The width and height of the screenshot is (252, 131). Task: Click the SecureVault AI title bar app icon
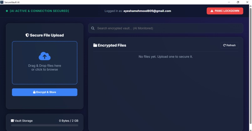(2, 2)
